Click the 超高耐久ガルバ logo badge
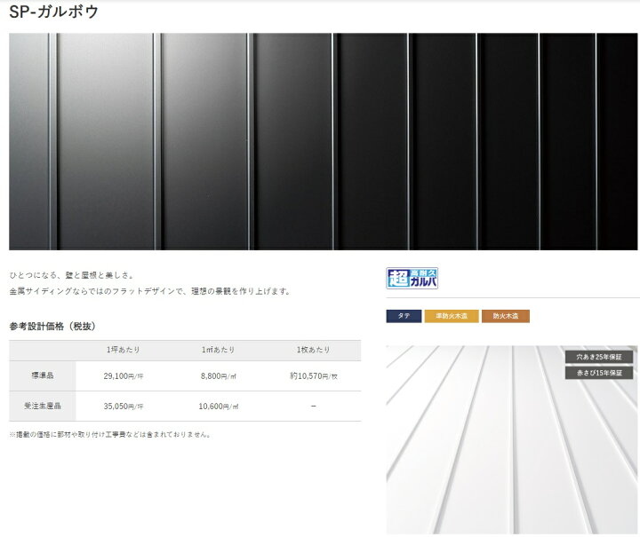 (412, 279)
